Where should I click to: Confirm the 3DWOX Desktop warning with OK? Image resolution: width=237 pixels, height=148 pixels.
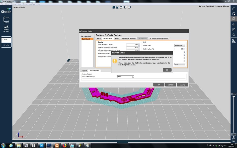(167, 70)
